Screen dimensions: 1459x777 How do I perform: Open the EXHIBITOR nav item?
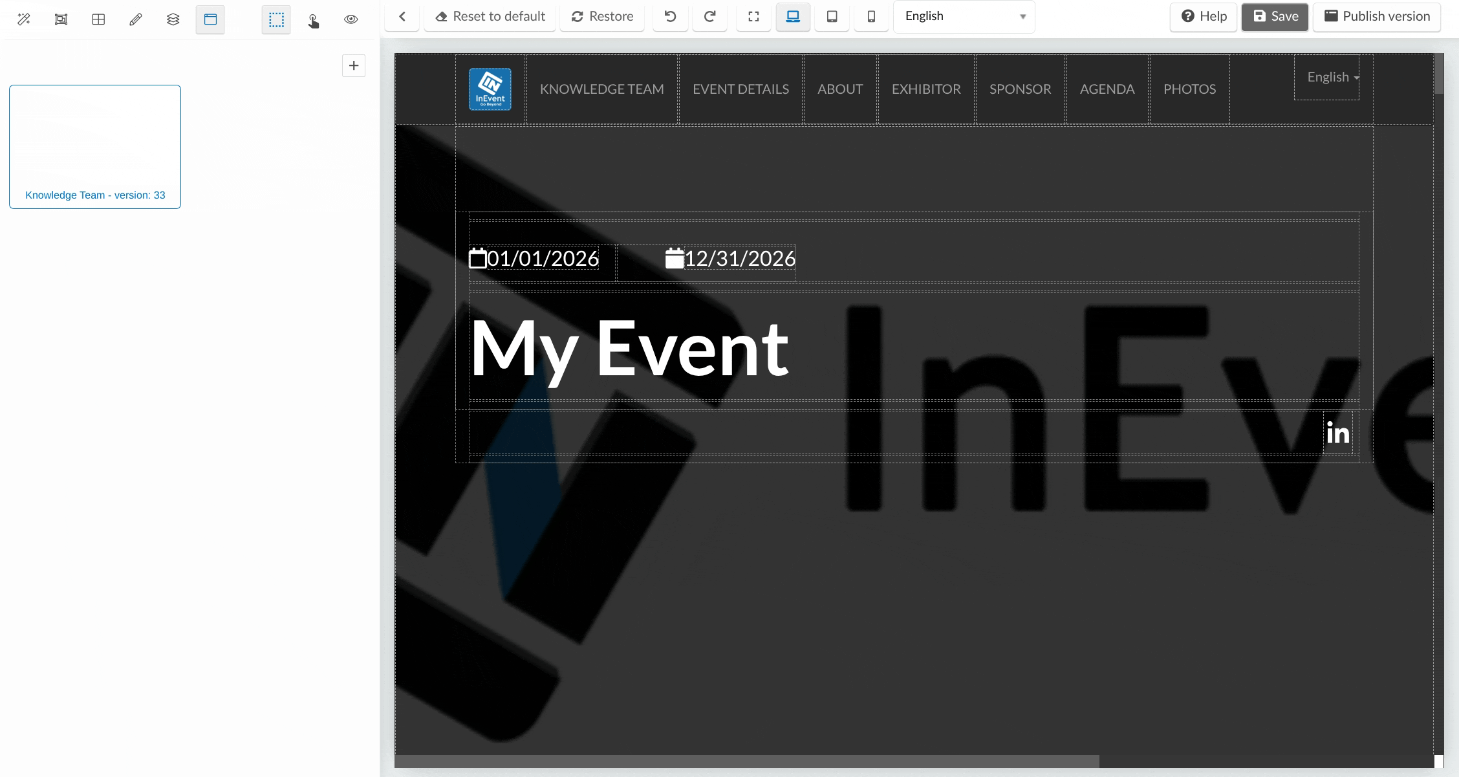pos(926,89)
